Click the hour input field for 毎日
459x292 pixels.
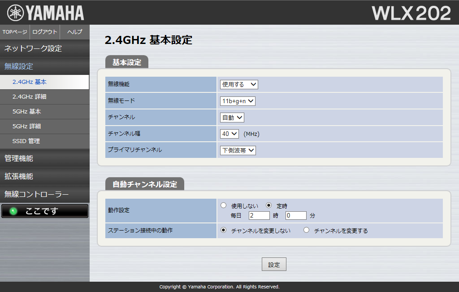coord(259,216)
